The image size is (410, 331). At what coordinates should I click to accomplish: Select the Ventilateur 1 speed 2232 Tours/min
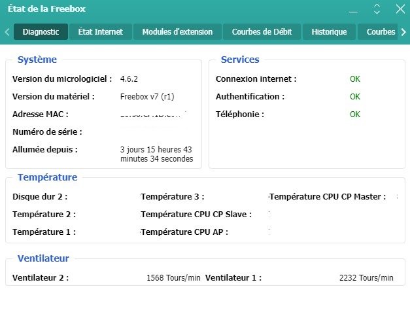366,278
